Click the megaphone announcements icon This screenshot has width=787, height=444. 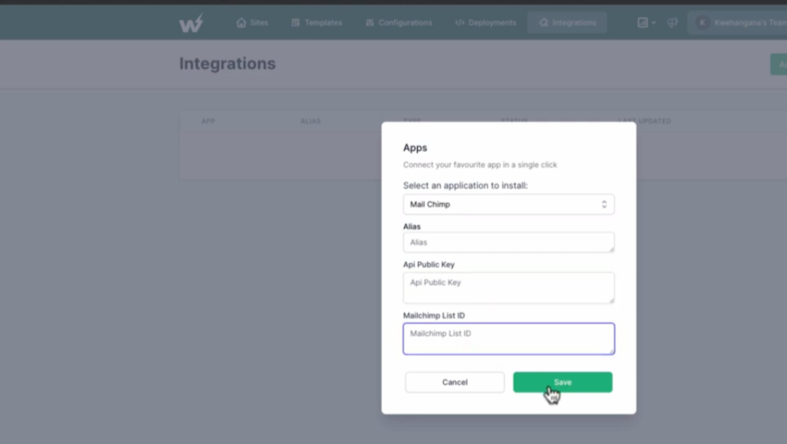point(673,23)
